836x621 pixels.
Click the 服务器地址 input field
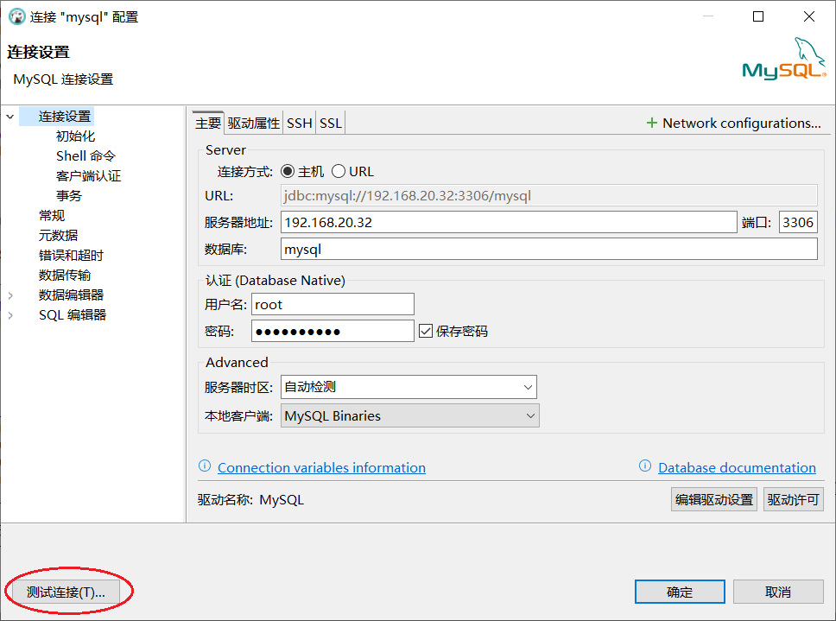point(510,222)
